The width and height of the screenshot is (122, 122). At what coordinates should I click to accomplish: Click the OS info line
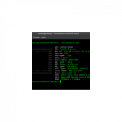[x=65, y=49]
